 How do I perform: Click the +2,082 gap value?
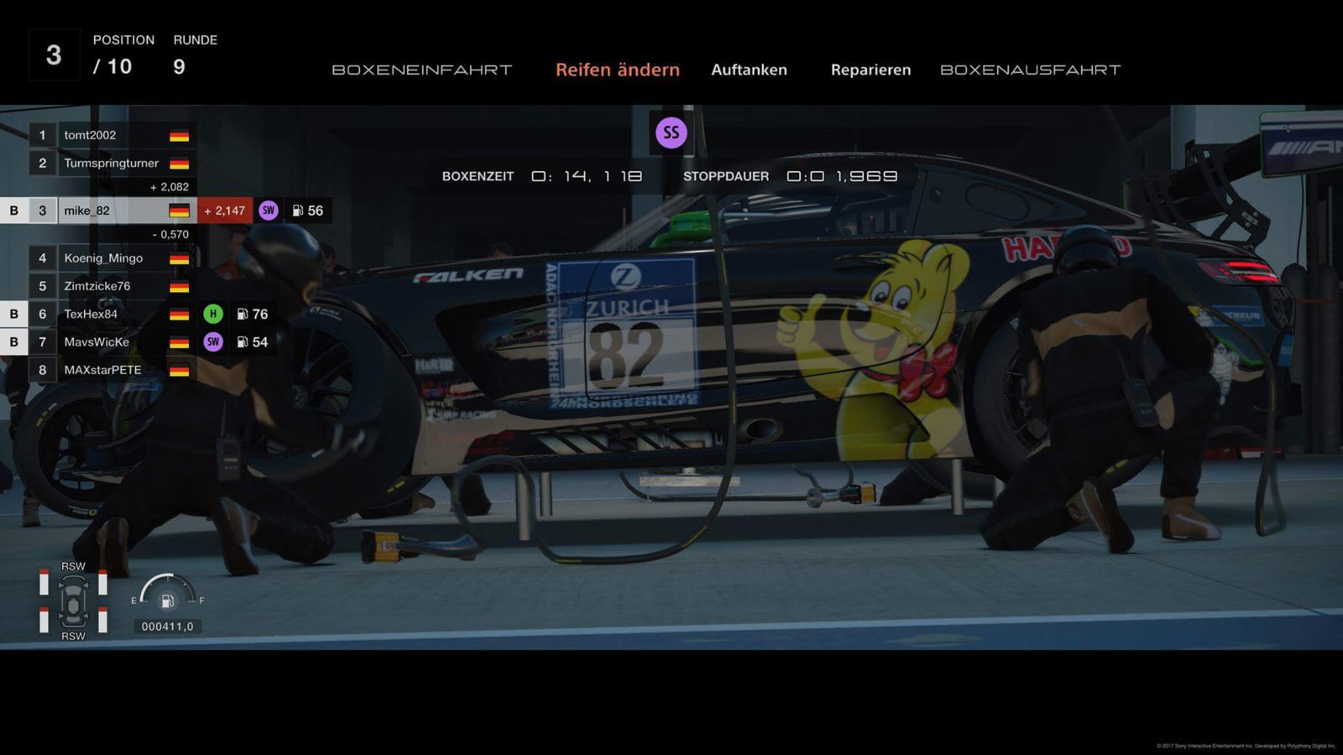[x=170, y=187]
